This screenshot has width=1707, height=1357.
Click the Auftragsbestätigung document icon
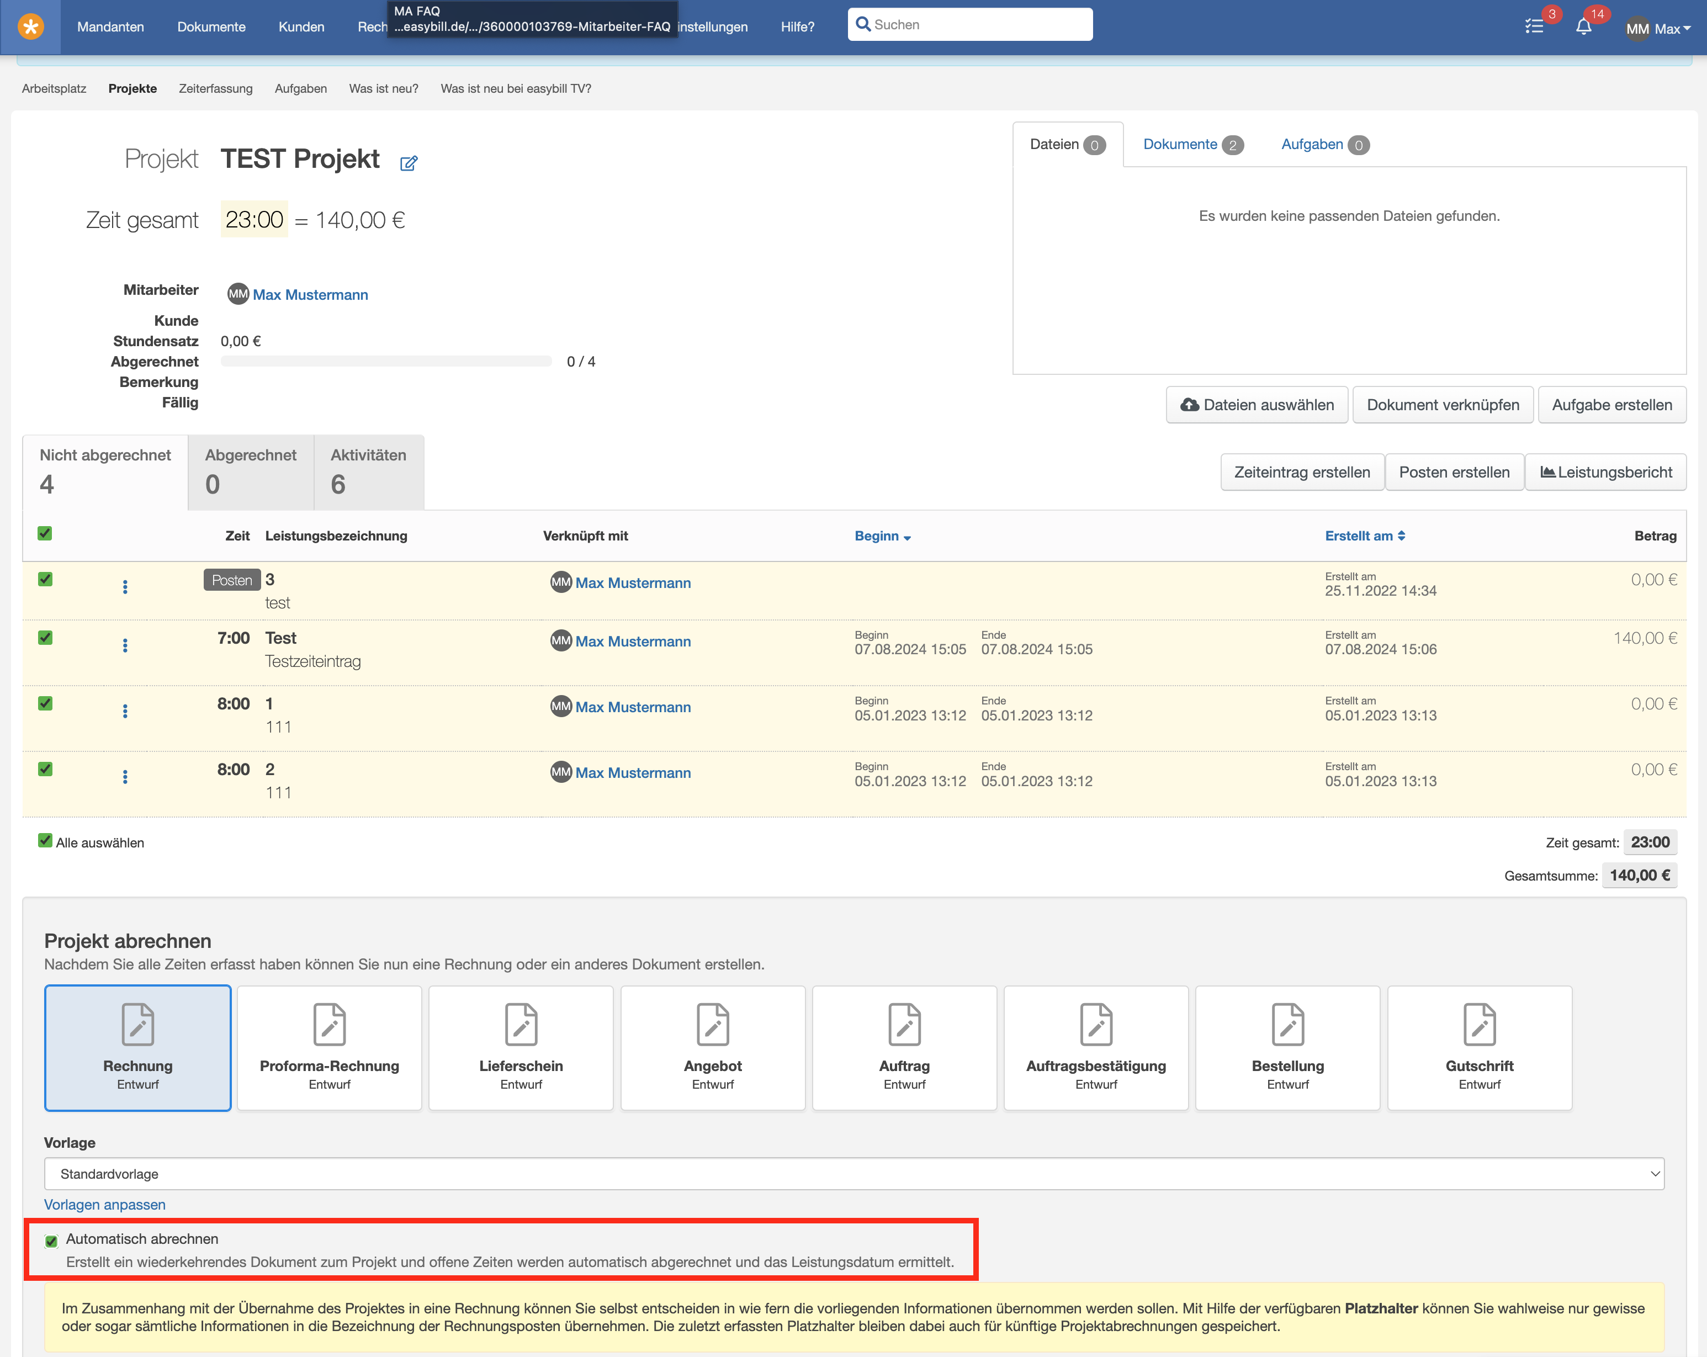[1096, 1024]
